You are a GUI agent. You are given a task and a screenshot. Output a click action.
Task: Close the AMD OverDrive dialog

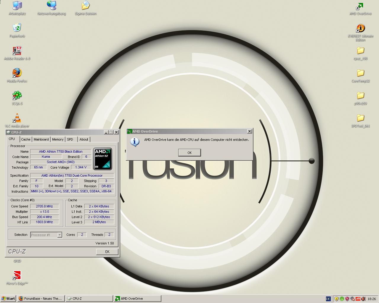coord(249,131)
